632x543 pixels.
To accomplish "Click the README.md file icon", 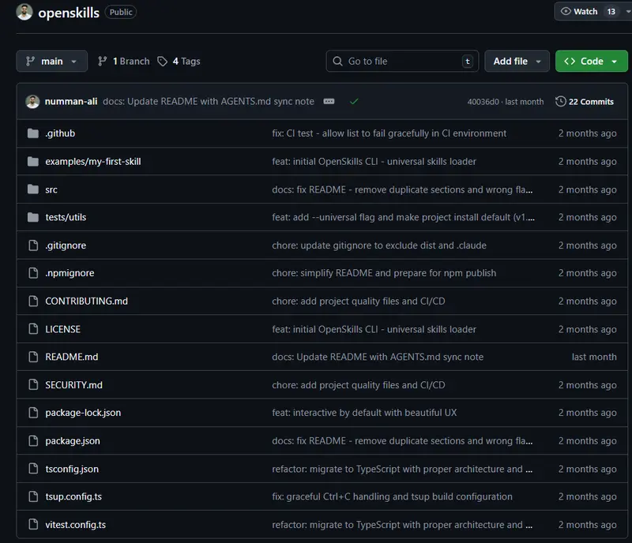I will [32, 357].
